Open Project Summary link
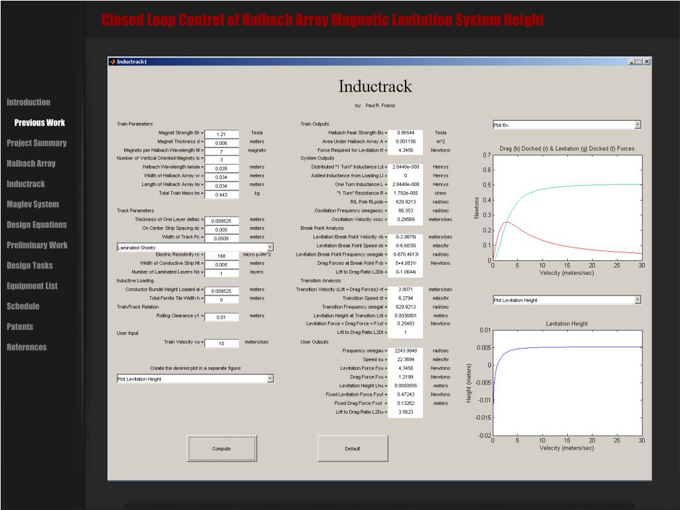The height and width of the screenshot is (510, 680). (37, 143)
